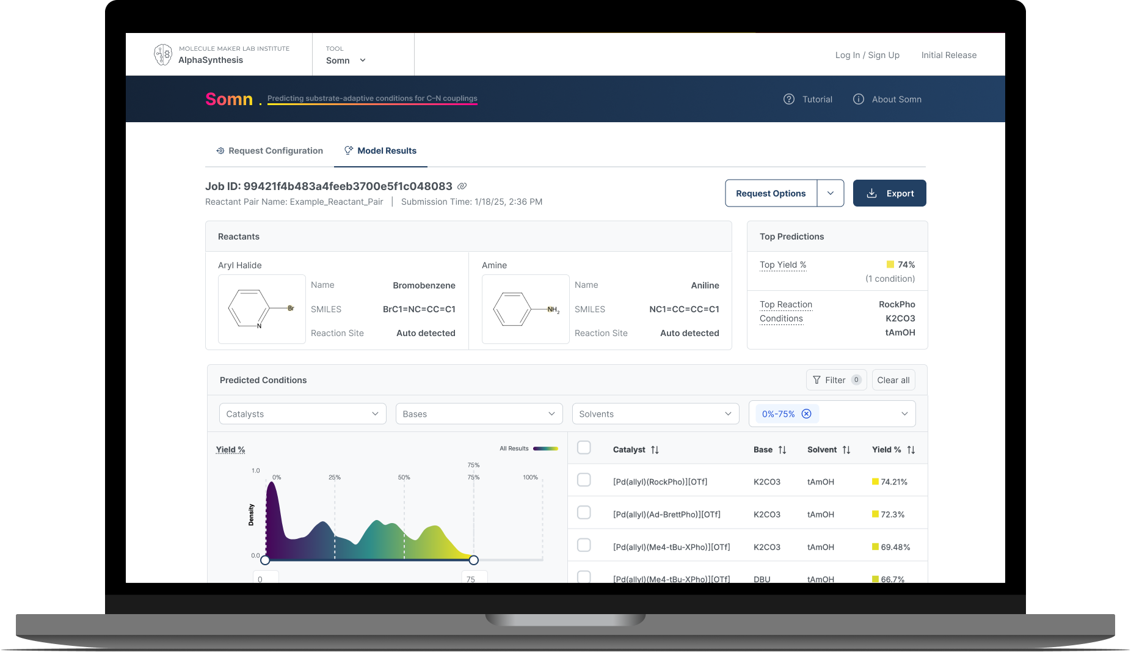
Task: Copy job link via chain icon
Action: tap(462, 186)
